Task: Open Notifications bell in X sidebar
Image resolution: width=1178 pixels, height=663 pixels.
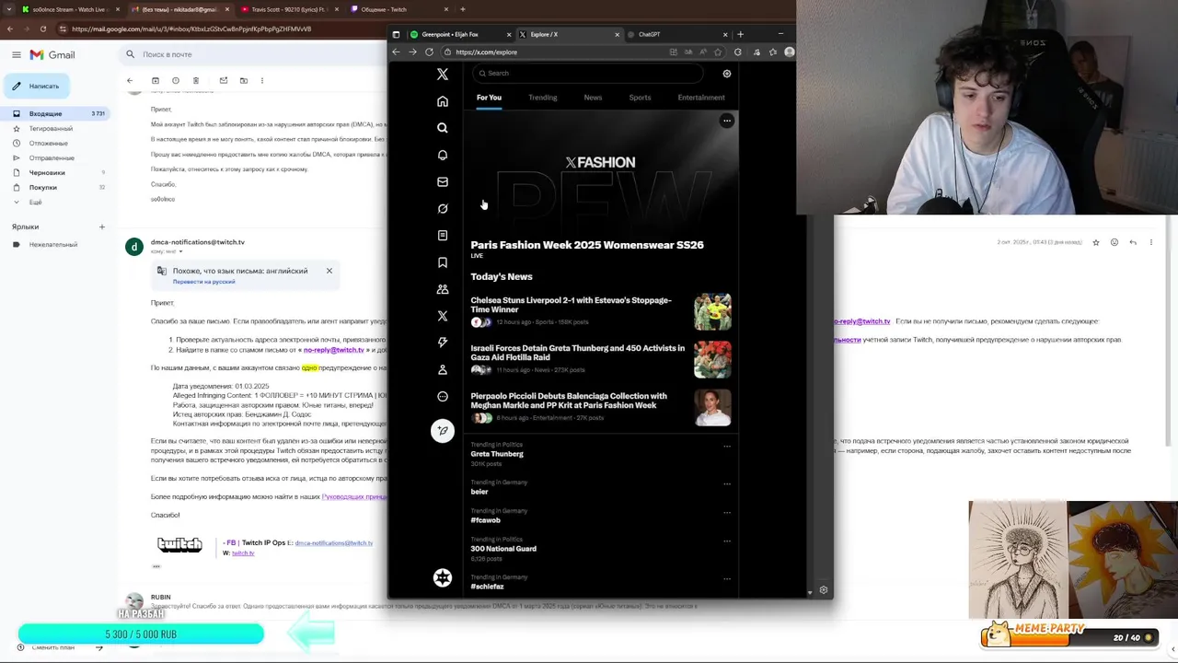Action: click(x=443, y=155)
